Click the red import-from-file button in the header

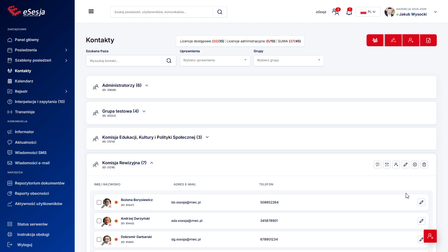pyautogui.click(x=428, y=40)
